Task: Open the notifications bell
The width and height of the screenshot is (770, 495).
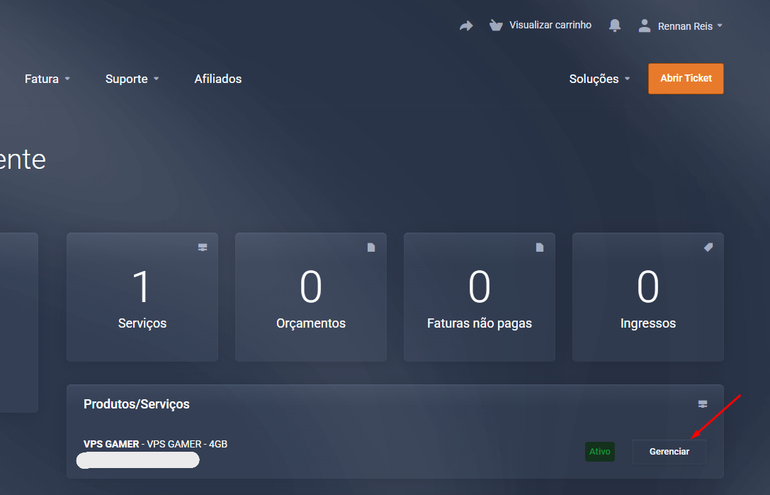Action: 615,26
